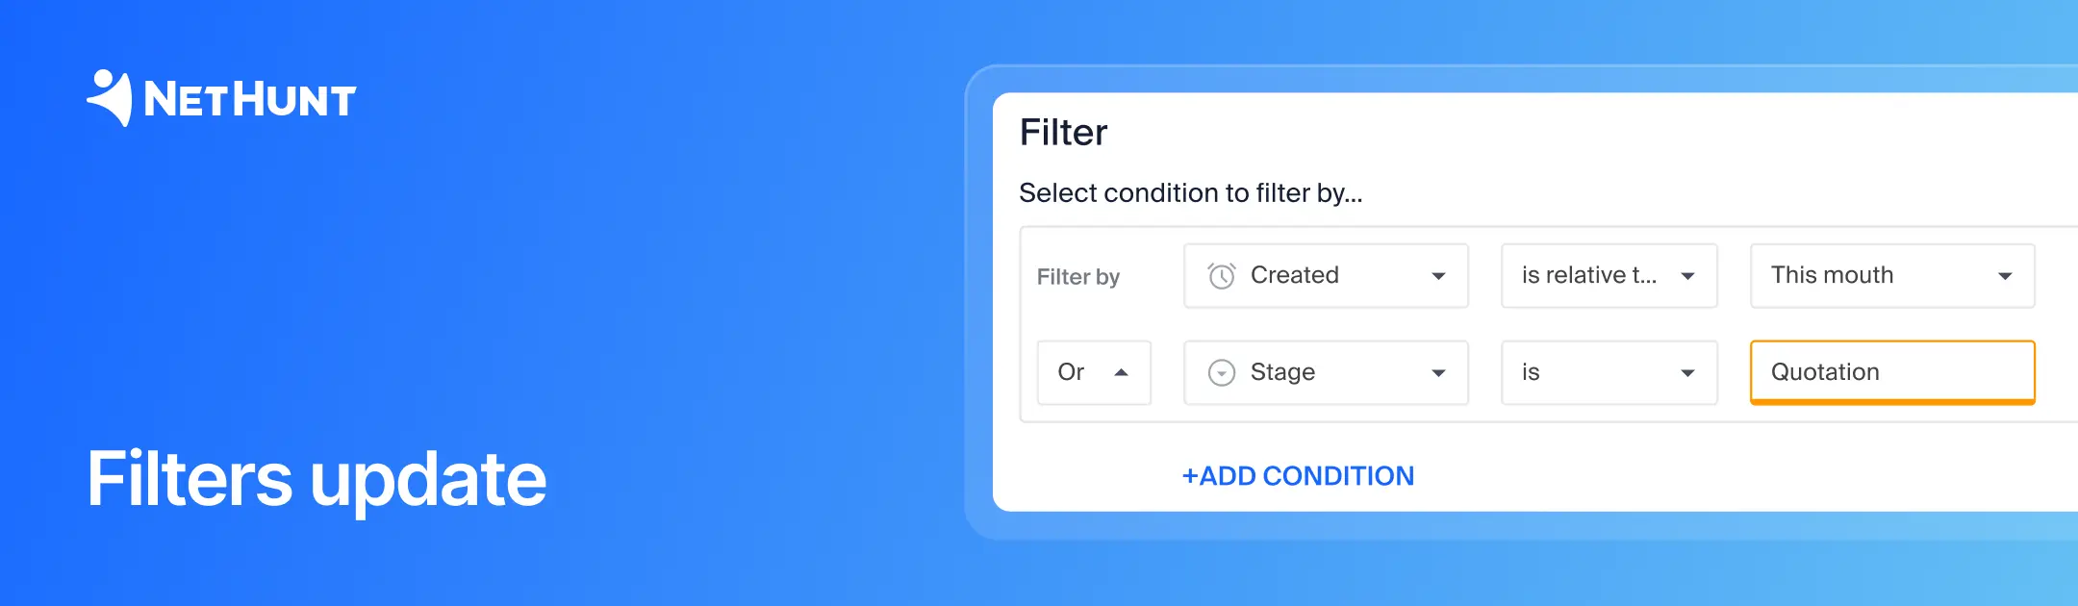Click the arrow on the 'is' selector

(x=1686, y=372)
